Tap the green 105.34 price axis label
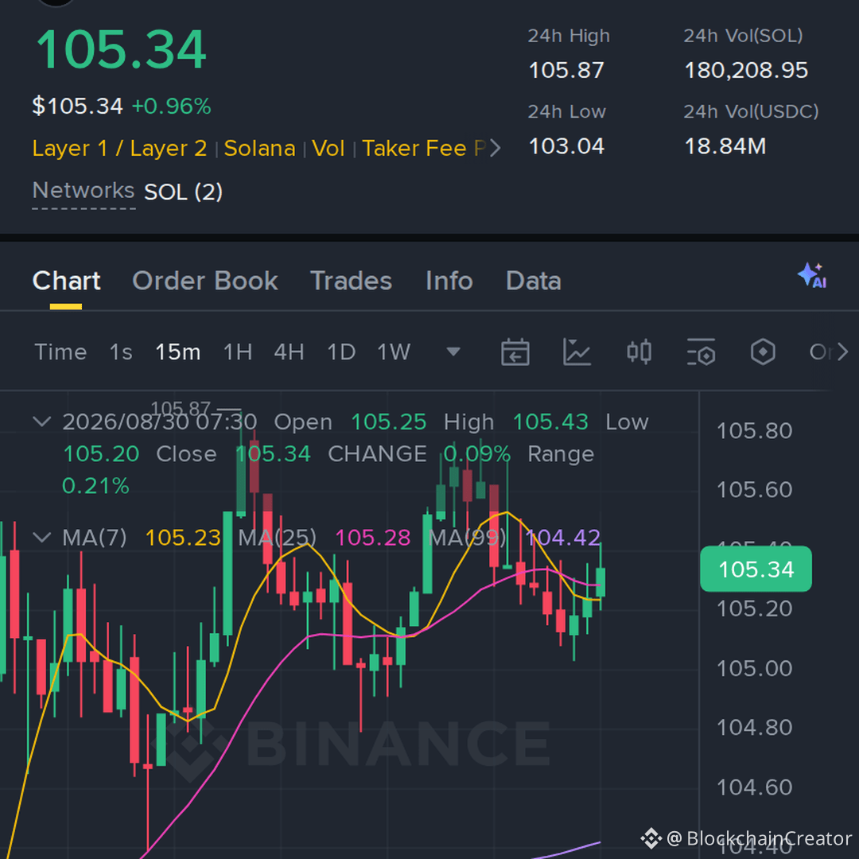Image resolution: width=859 pixels, height=859 pixels. click(756, 569)
